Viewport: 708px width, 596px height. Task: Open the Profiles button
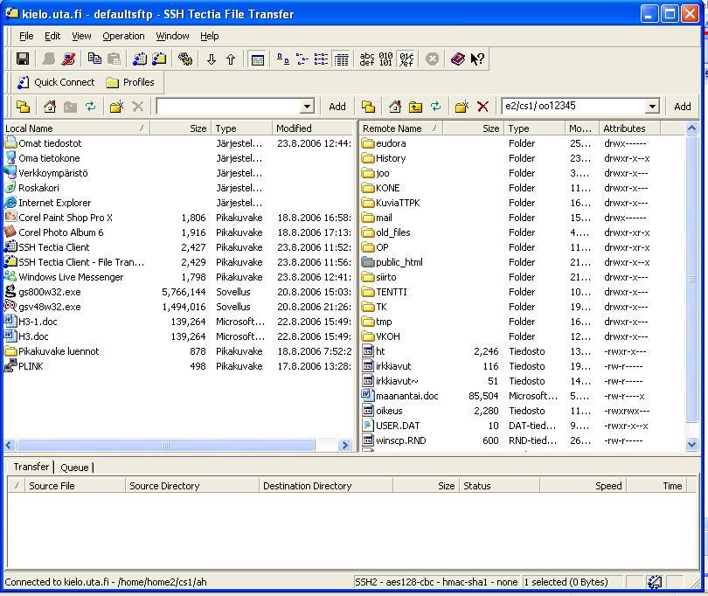pos(130,82)
